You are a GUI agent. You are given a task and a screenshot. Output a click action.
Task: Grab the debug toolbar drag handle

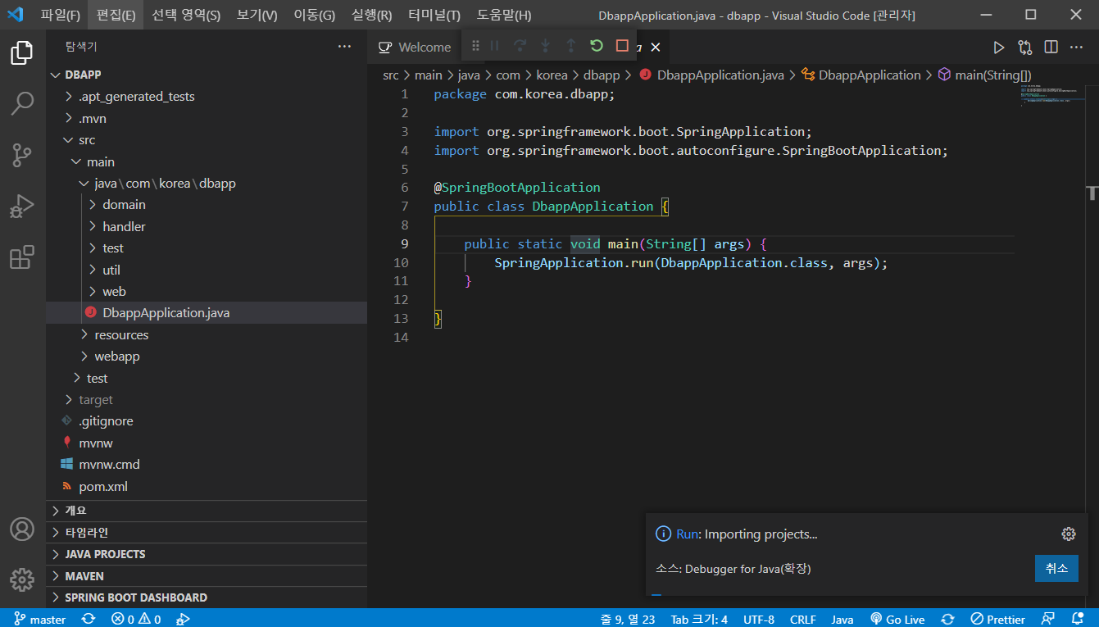(x=475, y=46)
